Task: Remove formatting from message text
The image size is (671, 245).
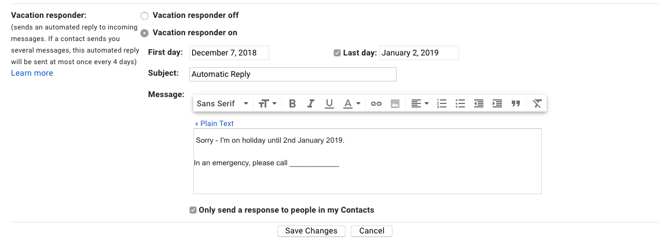Action: coord(537,103)
